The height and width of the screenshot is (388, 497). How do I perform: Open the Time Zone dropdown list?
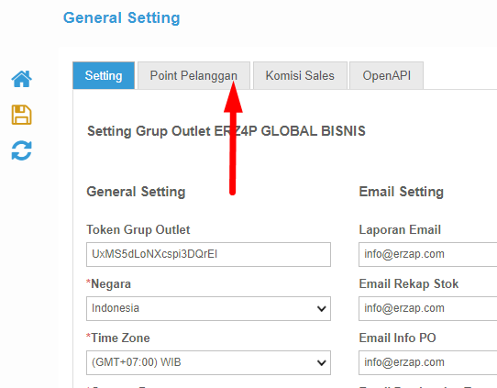tap(208, 362)
